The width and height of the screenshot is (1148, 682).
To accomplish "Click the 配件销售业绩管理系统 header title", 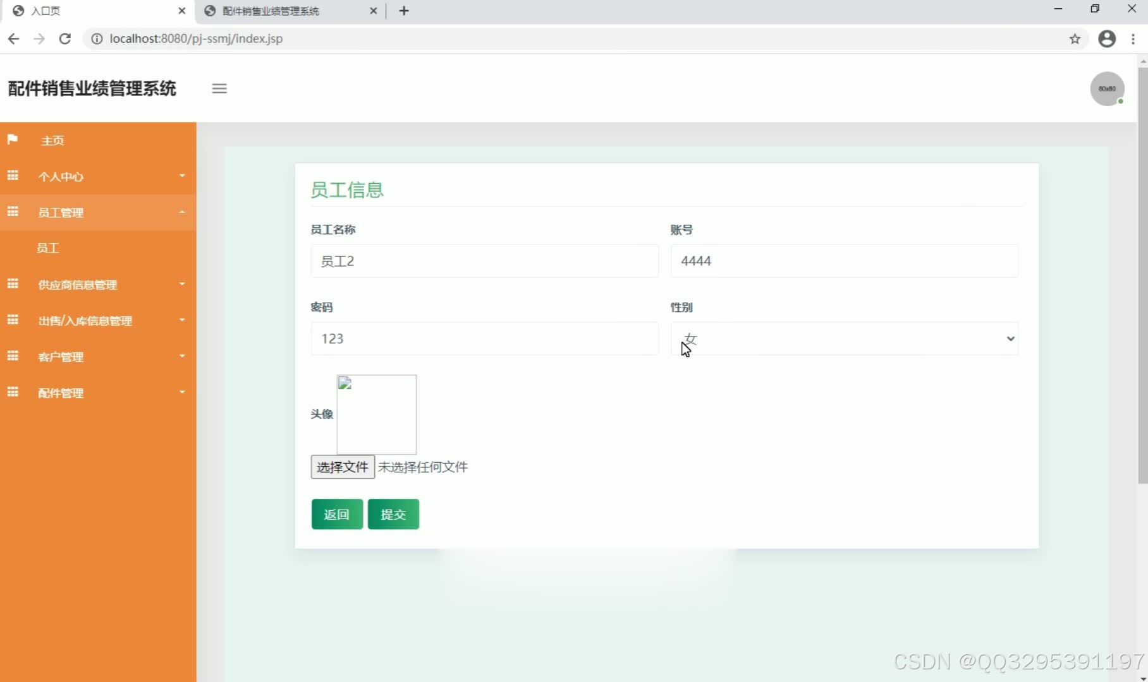I will [92, 88].
